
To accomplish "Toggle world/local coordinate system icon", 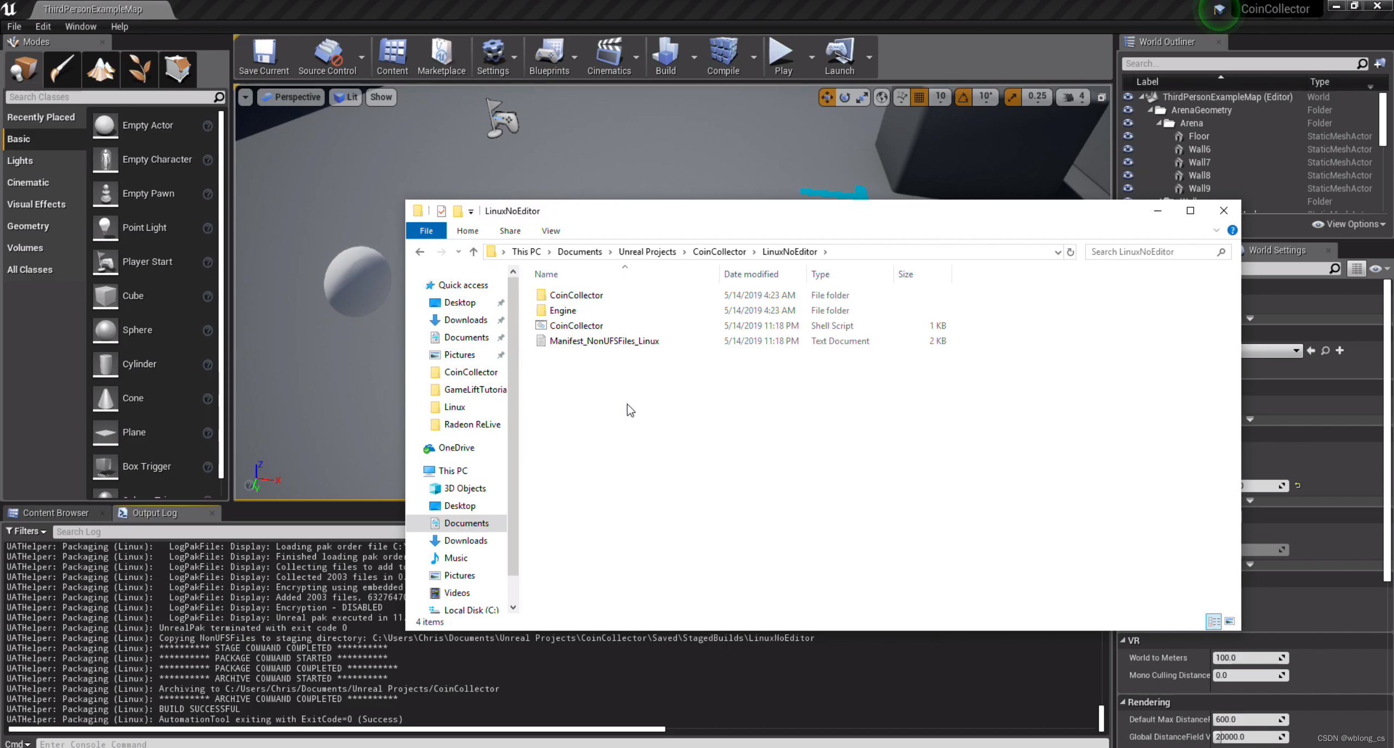I will [882, 97].
